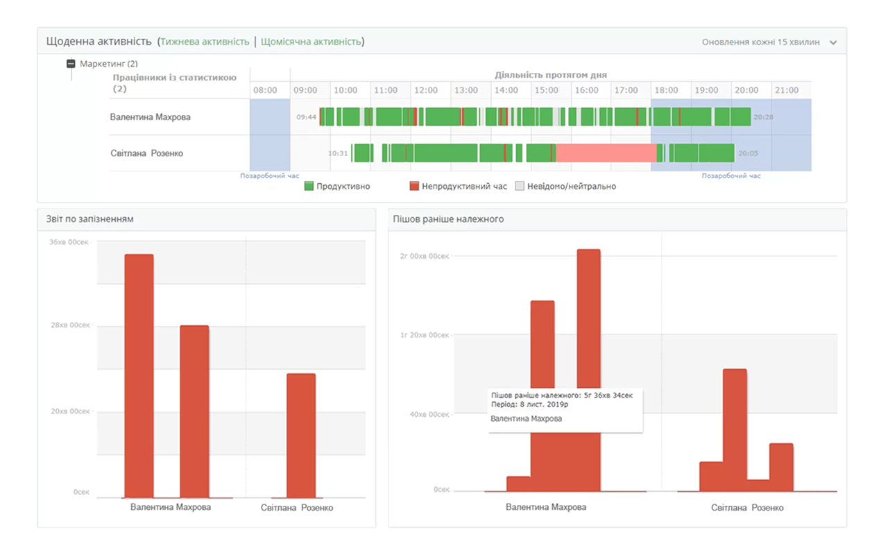Click the pink unproductive block on Розенко's timeline
This screenshot has height=555, width=888.
(606, 153)
